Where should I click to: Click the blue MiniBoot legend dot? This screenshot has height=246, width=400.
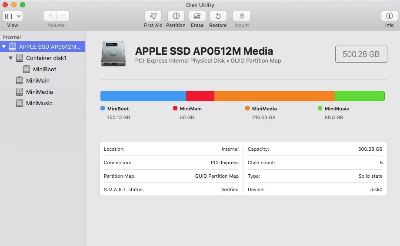[x=103, y=108]
